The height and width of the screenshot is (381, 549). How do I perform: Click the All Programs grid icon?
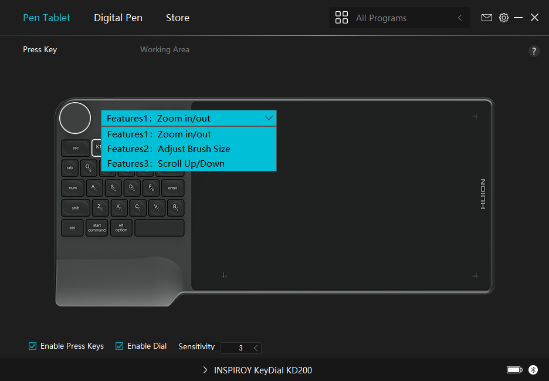pos(341,18)
